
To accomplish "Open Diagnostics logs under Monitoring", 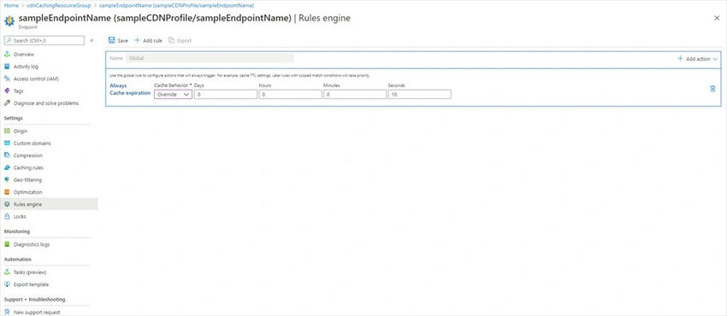I will 32,244.
